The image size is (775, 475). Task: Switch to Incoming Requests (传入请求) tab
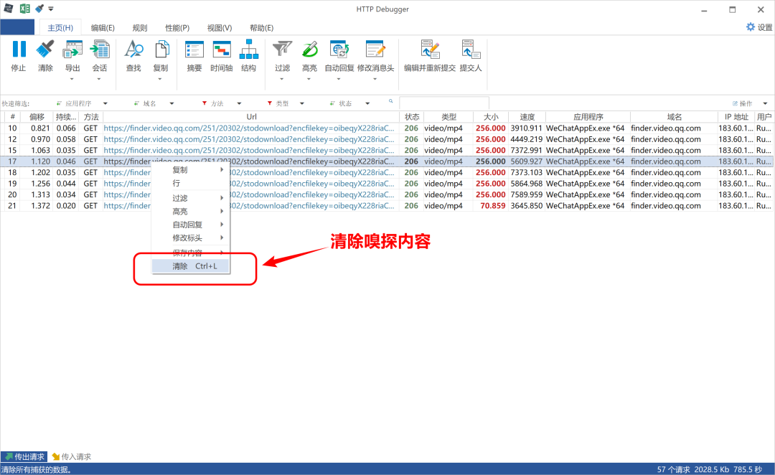(x=72, y=457)
